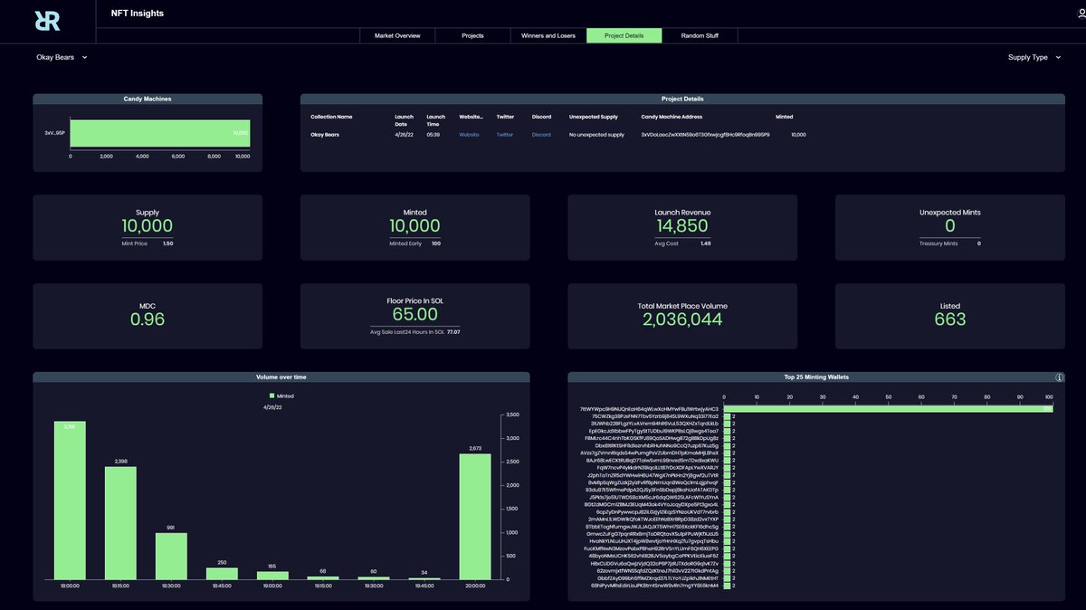This screenshot has height=610, width=1086.
Task: Go to the Winners and Losers tab
Action: 548,35
